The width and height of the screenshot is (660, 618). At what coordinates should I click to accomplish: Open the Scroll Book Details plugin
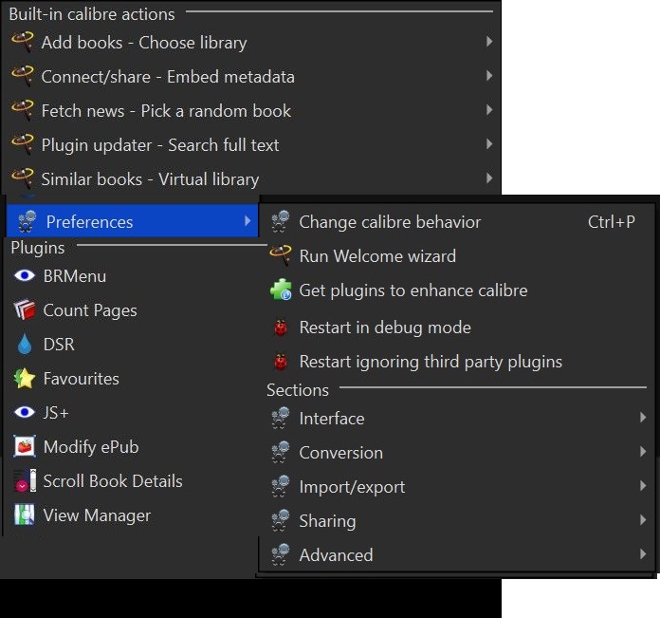[x=131, y=480]
